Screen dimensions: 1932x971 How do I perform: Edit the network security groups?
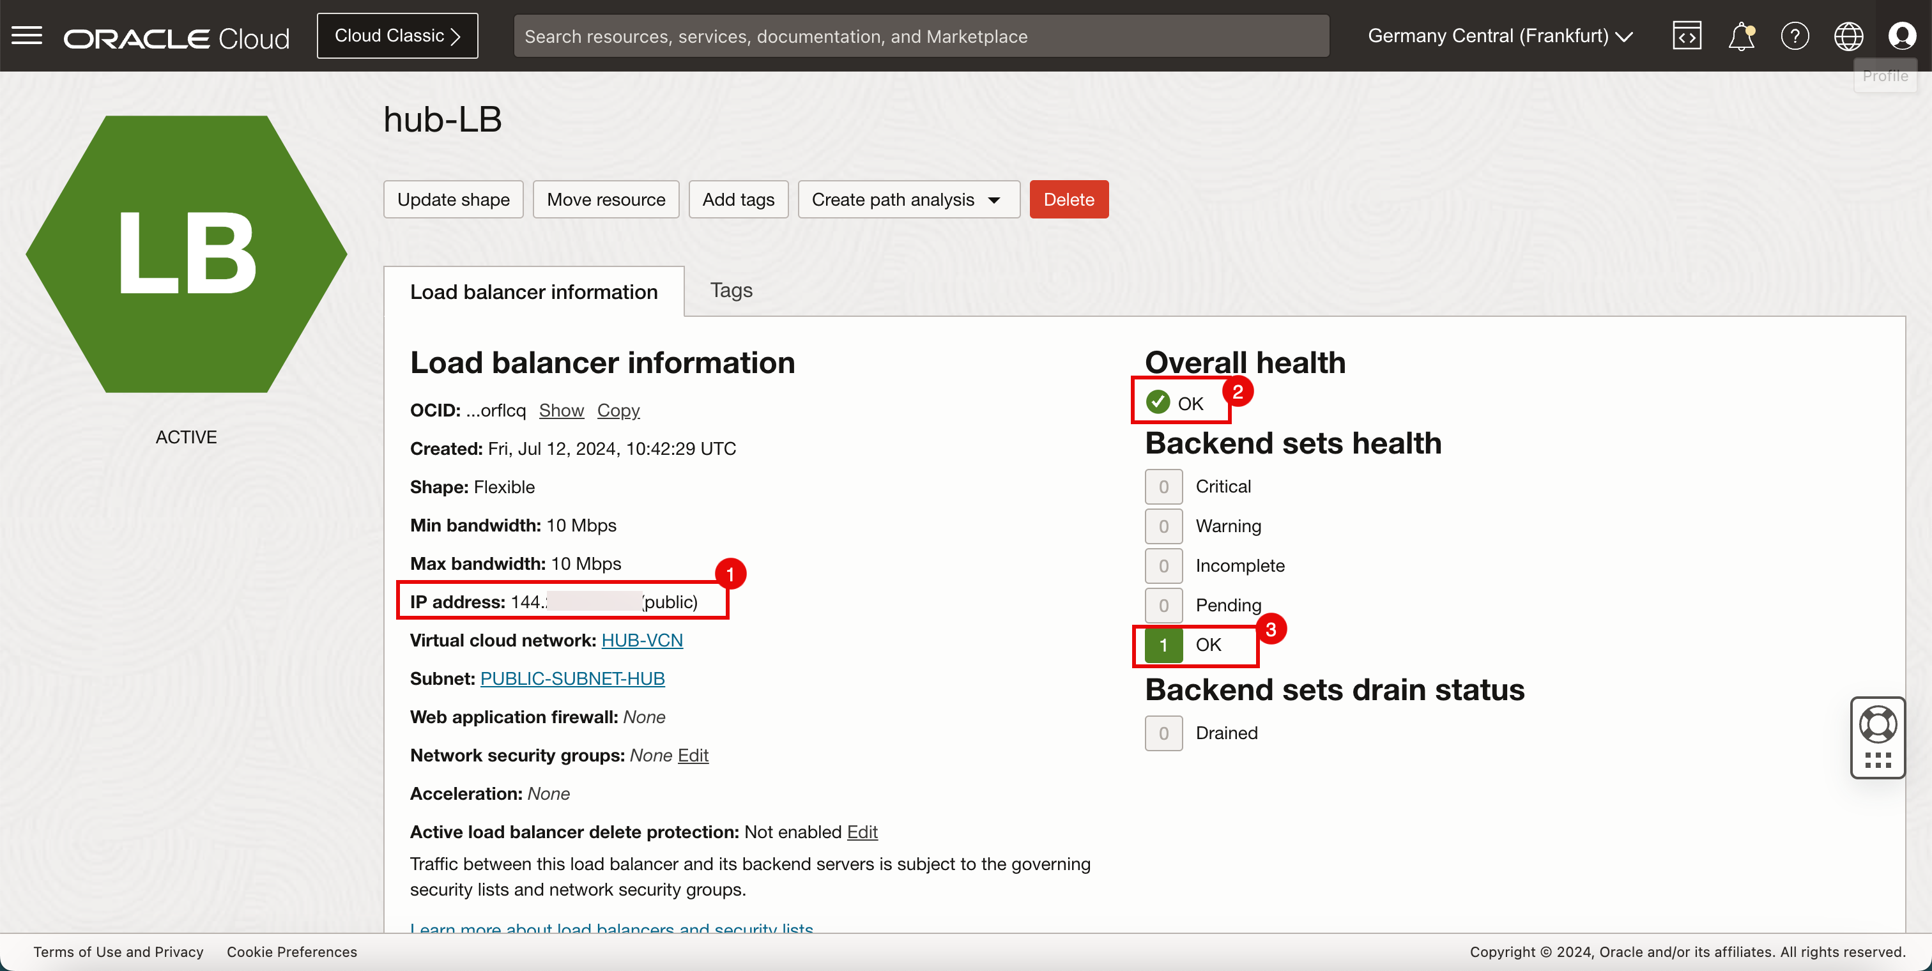(693, 755)
